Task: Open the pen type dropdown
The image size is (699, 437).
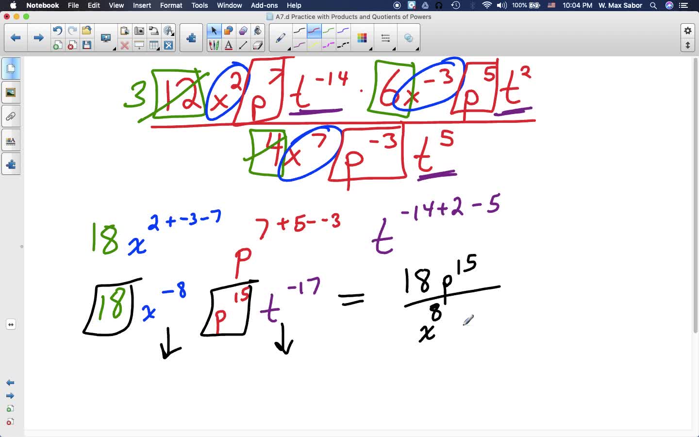Action: [x=281, y=38]
